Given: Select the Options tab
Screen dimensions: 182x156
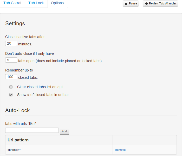Looking at the screenshot, I should click(57, 3).
